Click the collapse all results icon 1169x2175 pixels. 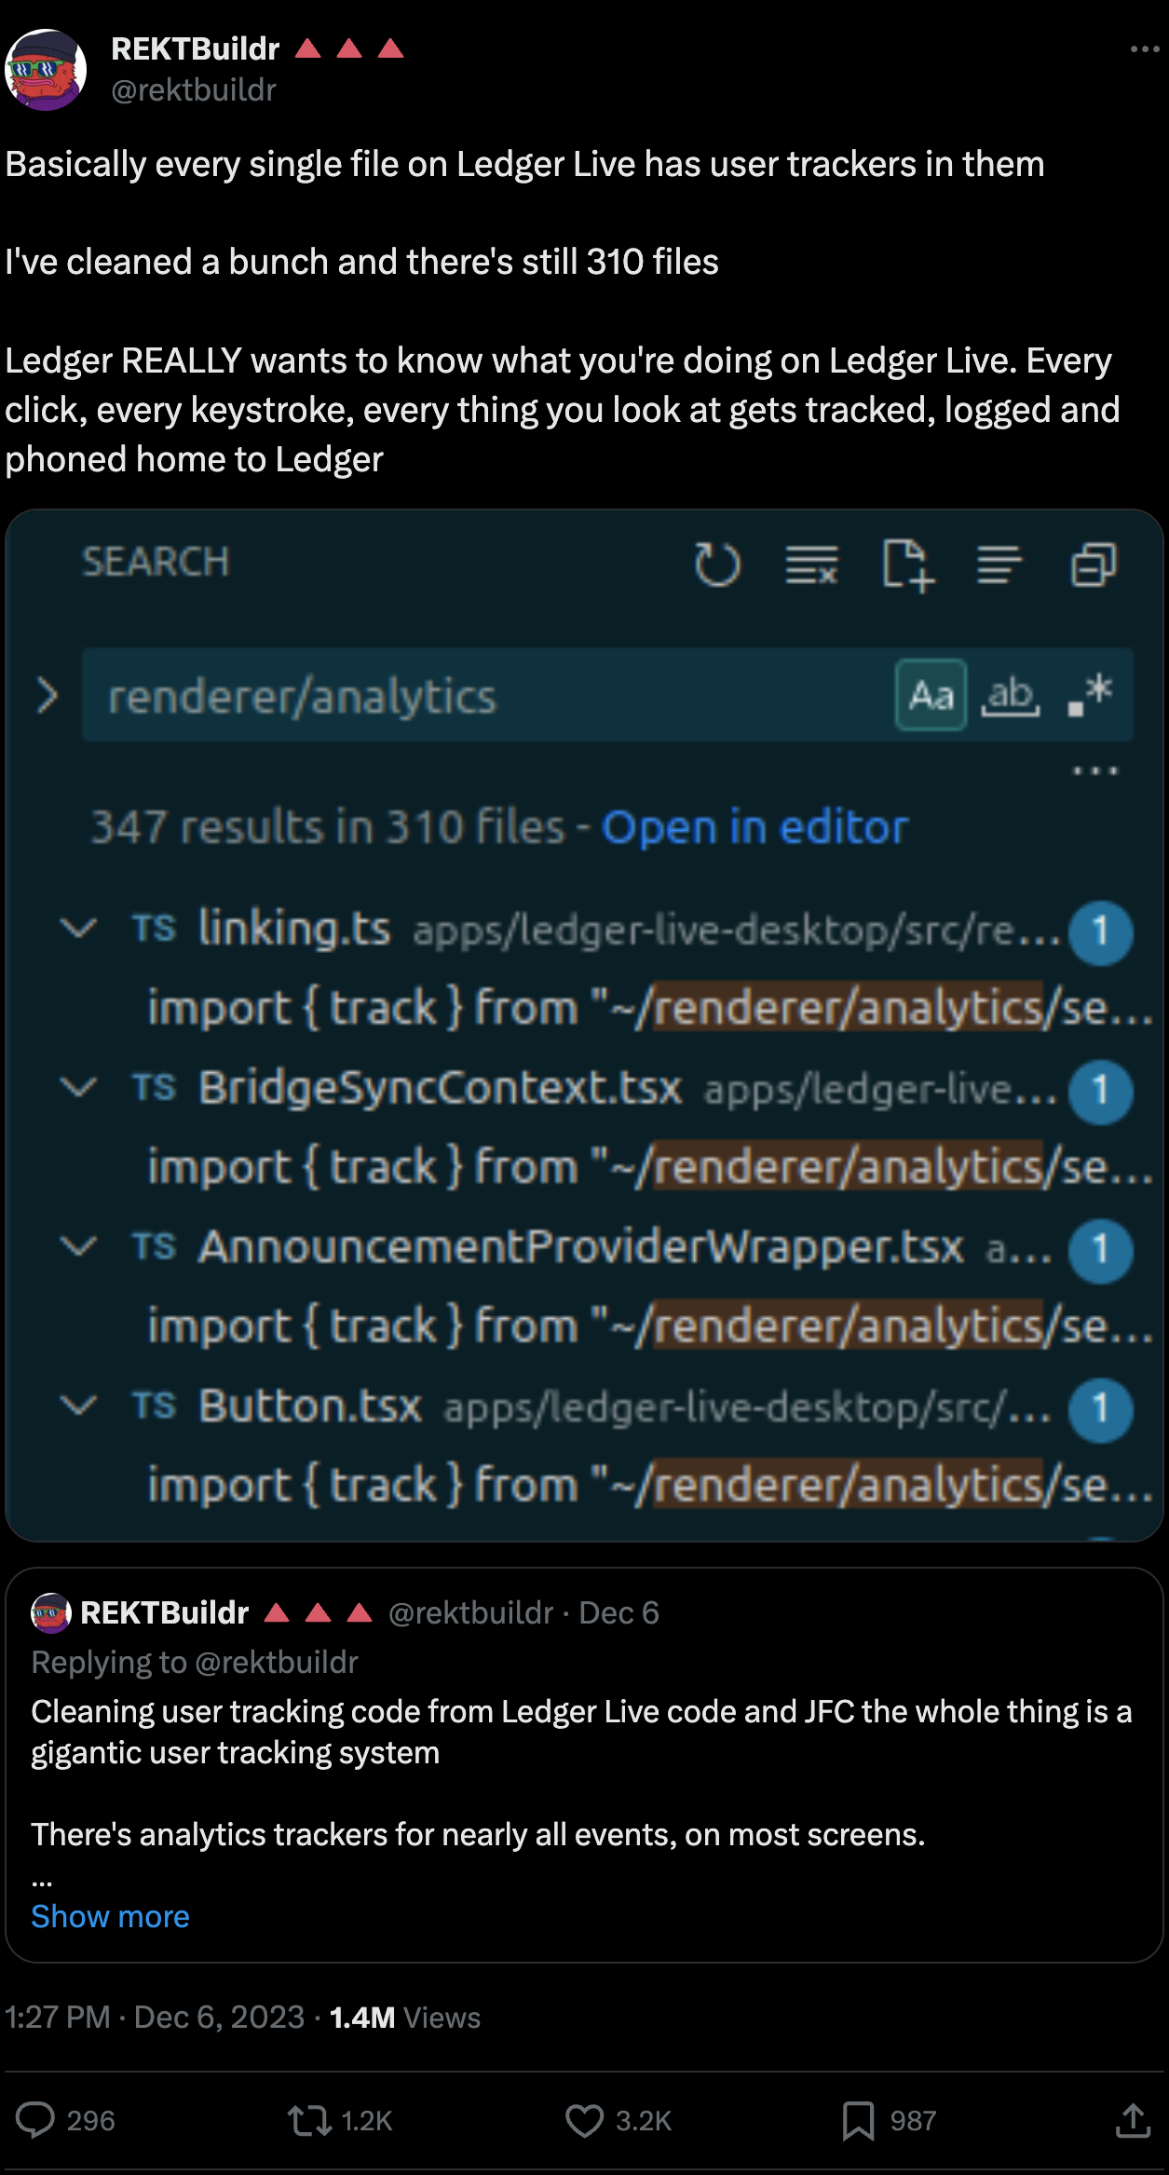1094,564
